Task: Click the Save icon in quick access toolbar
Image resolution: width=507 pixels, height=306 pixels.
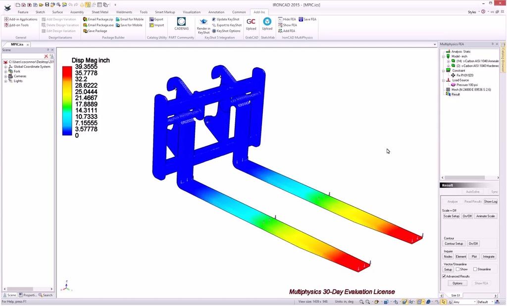Action: pyautogui.click(x=47, y=5)
